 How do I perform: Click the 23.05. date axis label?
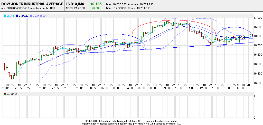[x=43, y=88]
